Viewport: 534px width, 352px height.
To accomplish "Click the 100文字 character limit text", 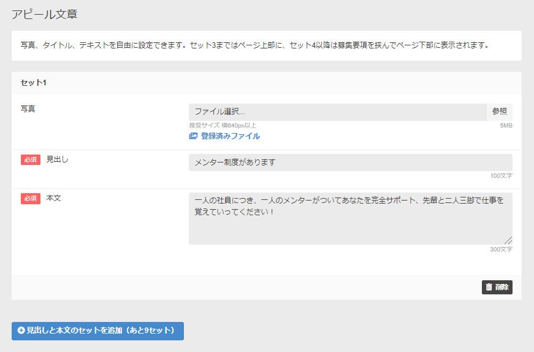I will click(x=501, y=176).
